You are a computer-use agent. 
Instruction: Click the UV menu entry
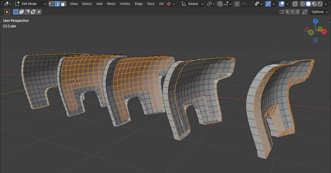[x=161, y=4]
